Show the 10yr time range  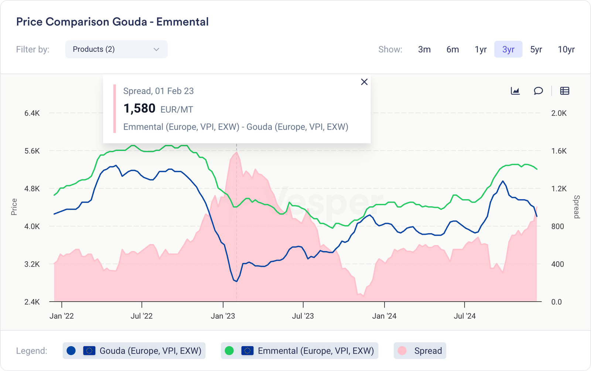(566, 49)
